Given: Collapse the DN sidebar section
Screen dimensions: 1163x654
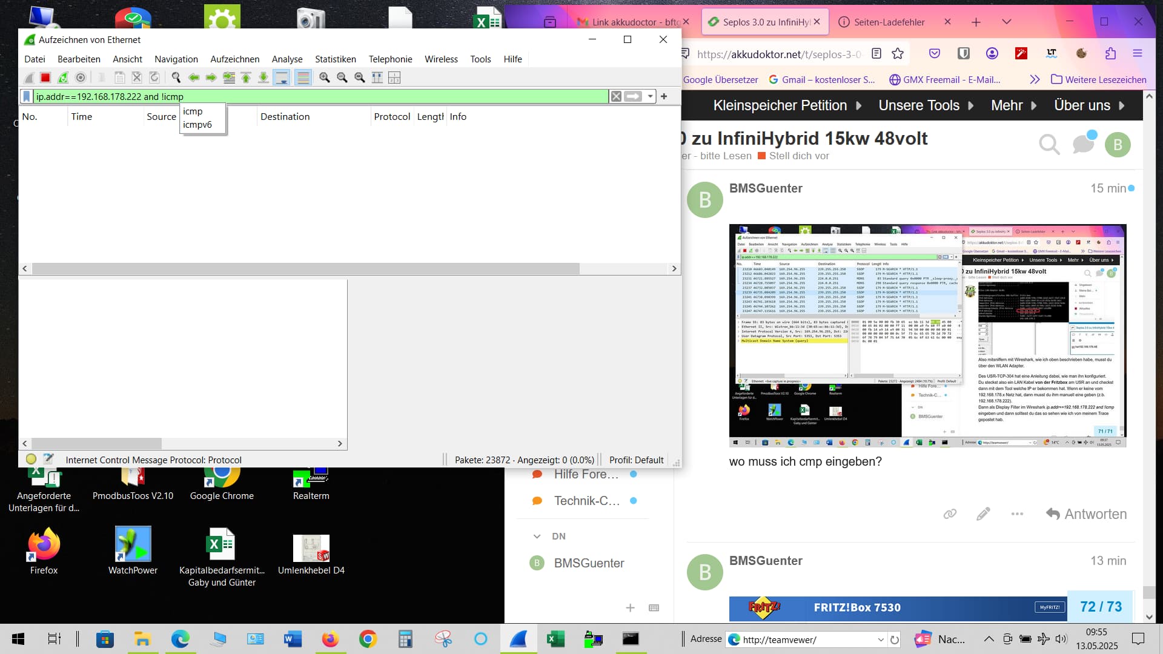Looking at the screenshot, I should click(x=537, y=536).
